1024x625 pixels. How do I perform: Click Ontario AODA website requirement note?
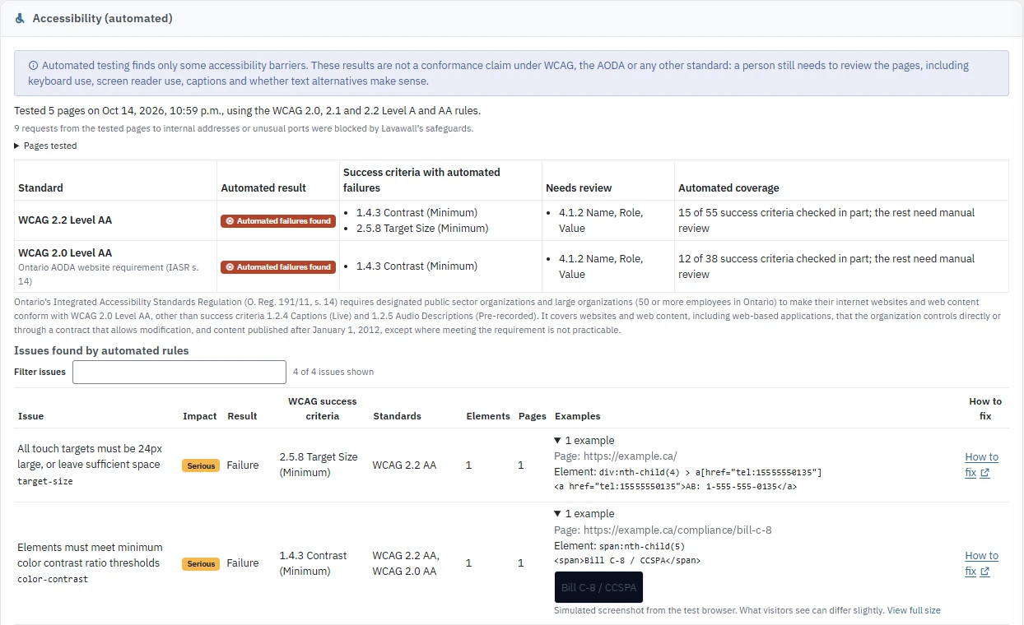pos(109,275)
